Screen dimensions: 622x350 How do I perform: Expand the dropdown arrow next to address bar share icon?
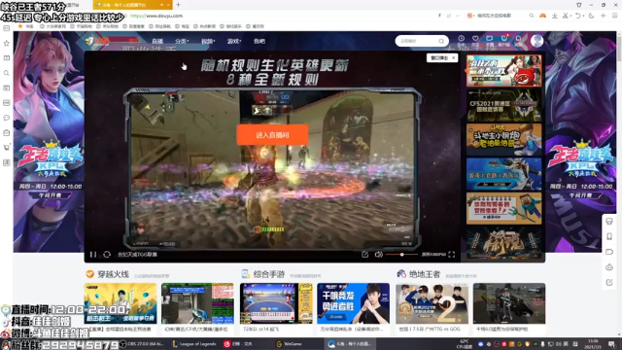458,16
